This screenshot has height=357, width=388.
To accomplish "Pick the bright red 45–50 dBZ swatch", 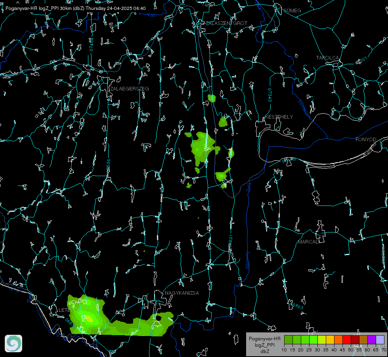I will point(347,340).
